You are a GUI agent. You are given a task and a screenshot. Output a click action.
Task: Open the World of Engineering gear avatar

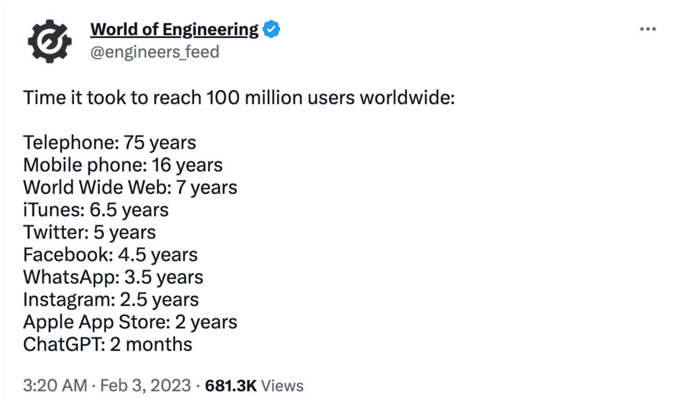(49, 41)
